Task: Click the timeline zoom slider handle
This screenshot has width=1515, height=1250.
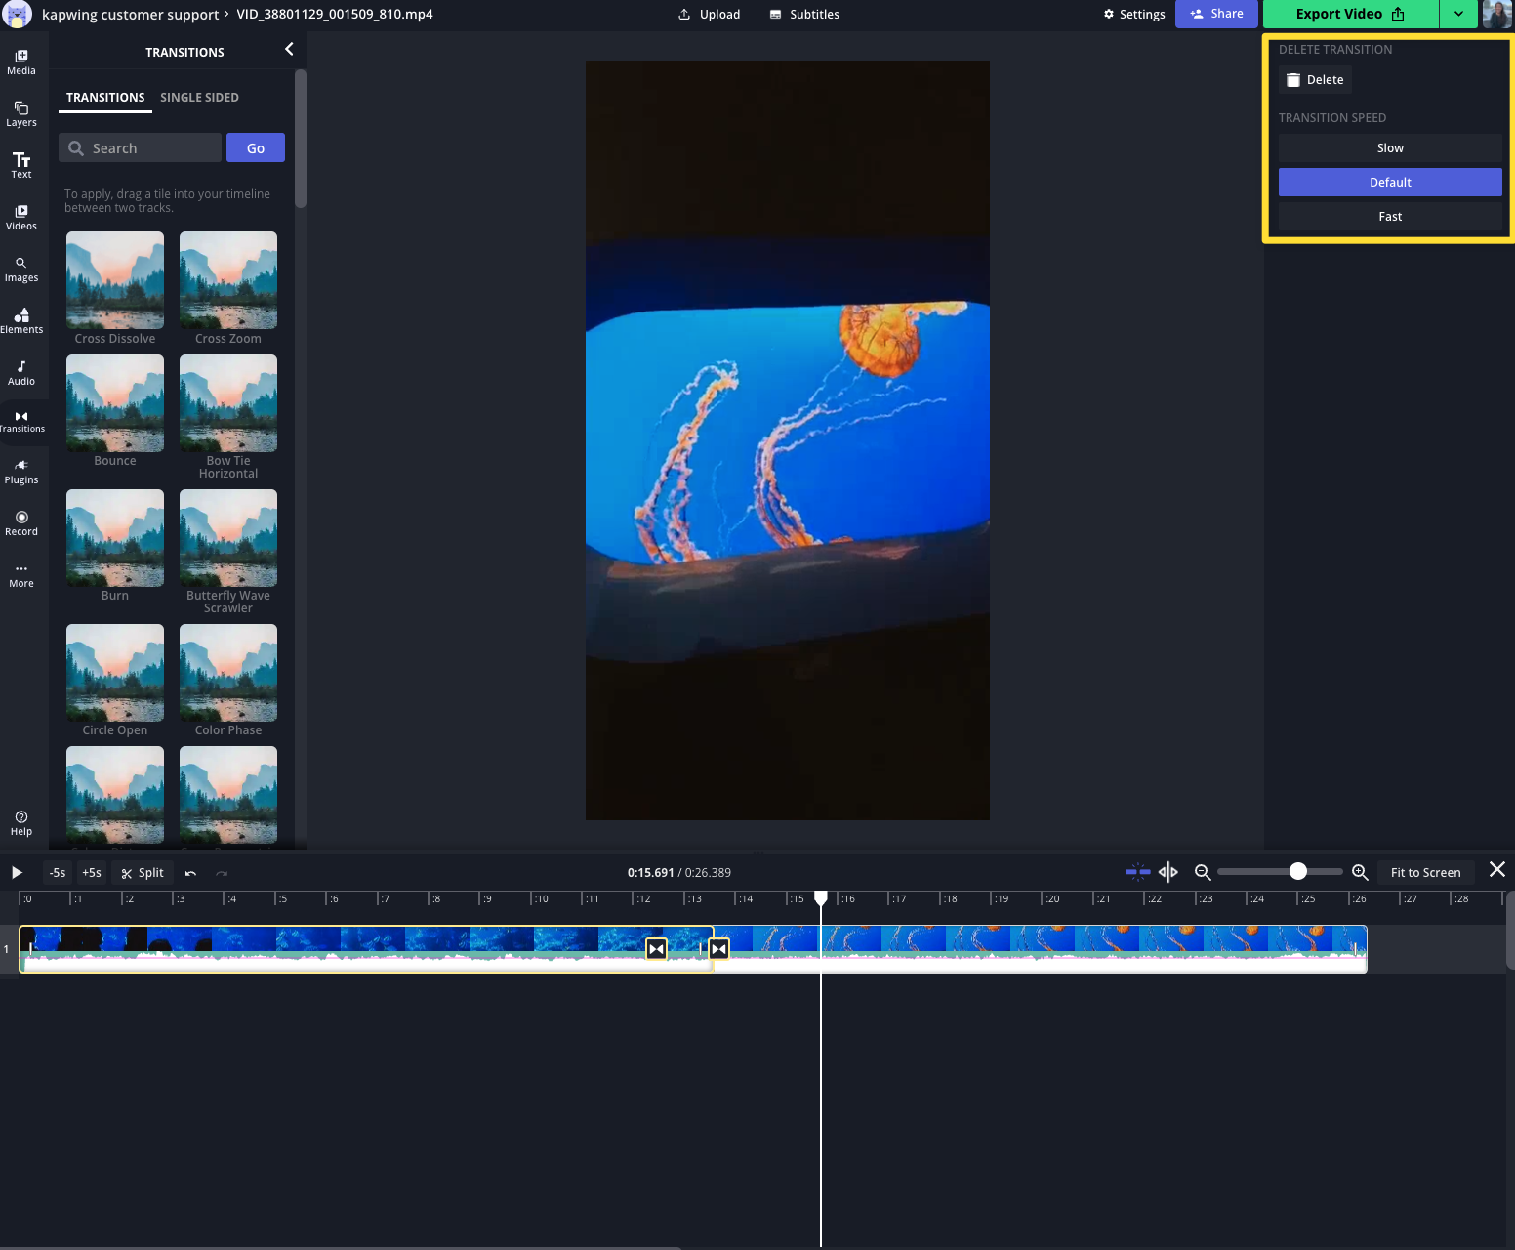Action: tap(1297, 871)
